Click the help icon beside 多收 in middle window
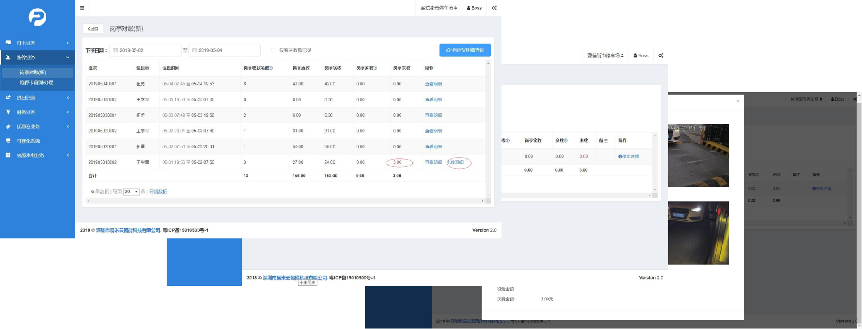The width and height of the screenshot is (862, 329). pyautogui.click(x=566, y=141)
